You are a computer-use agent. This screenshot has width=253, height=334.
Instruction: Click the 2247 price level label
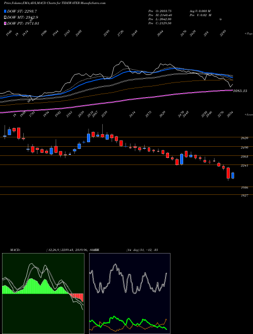pyautogui.click(x=244, y=165)
